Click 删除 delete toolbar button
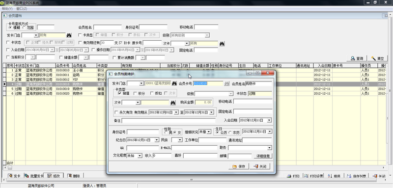This screenshot has height=188, width=393. click(73, 176)
